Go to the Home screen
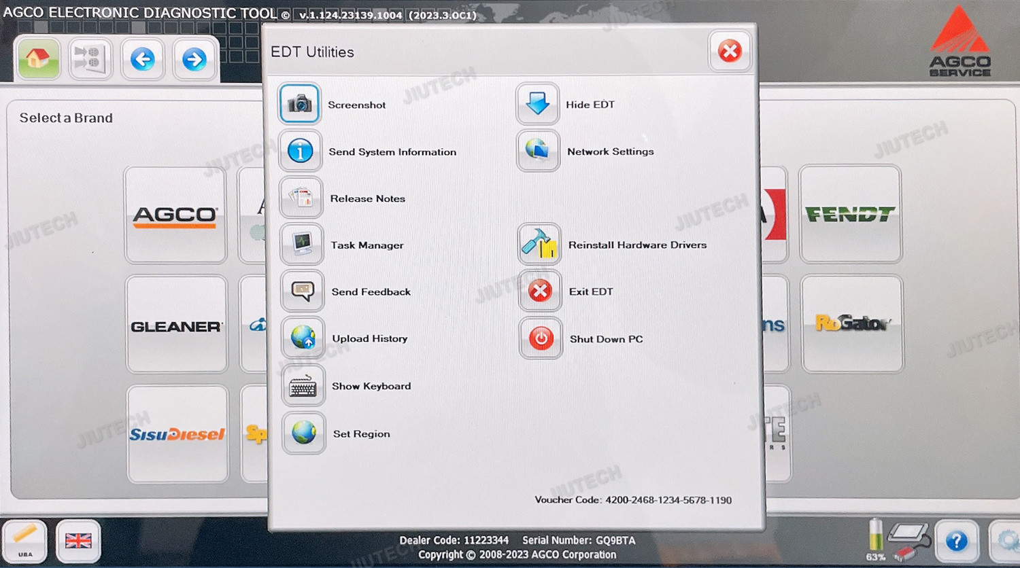 coord(37,59)
